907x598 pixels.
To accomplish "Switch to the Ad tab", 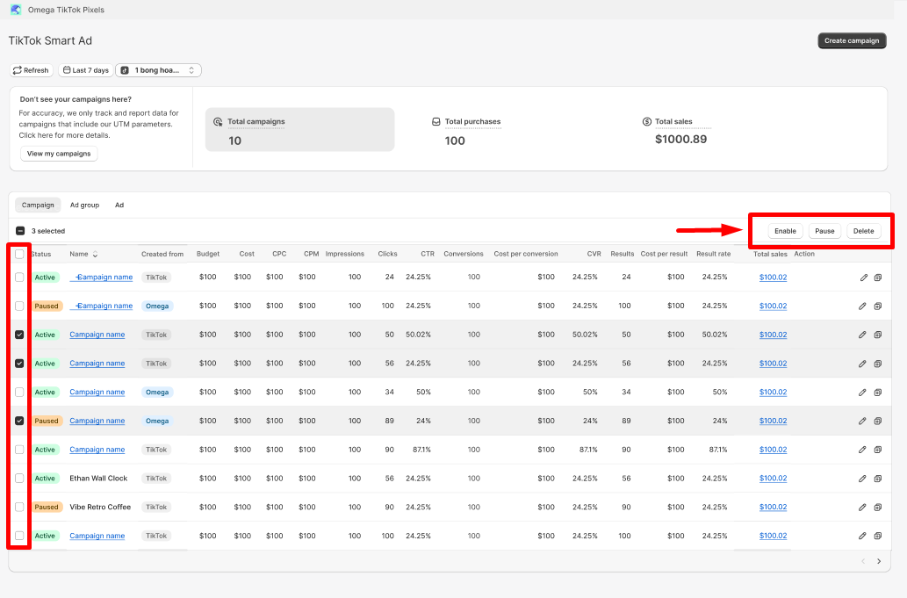I will [x=119, y=205].
